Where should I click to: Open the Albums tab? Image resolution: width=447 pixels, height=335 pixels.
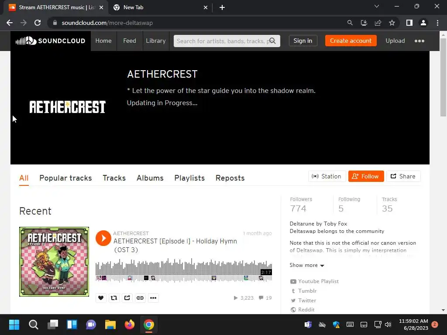(150, 178)
